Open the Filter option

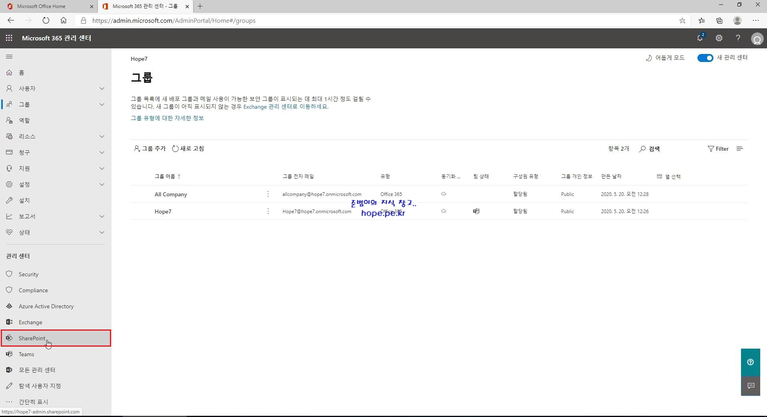pos(718,149)
